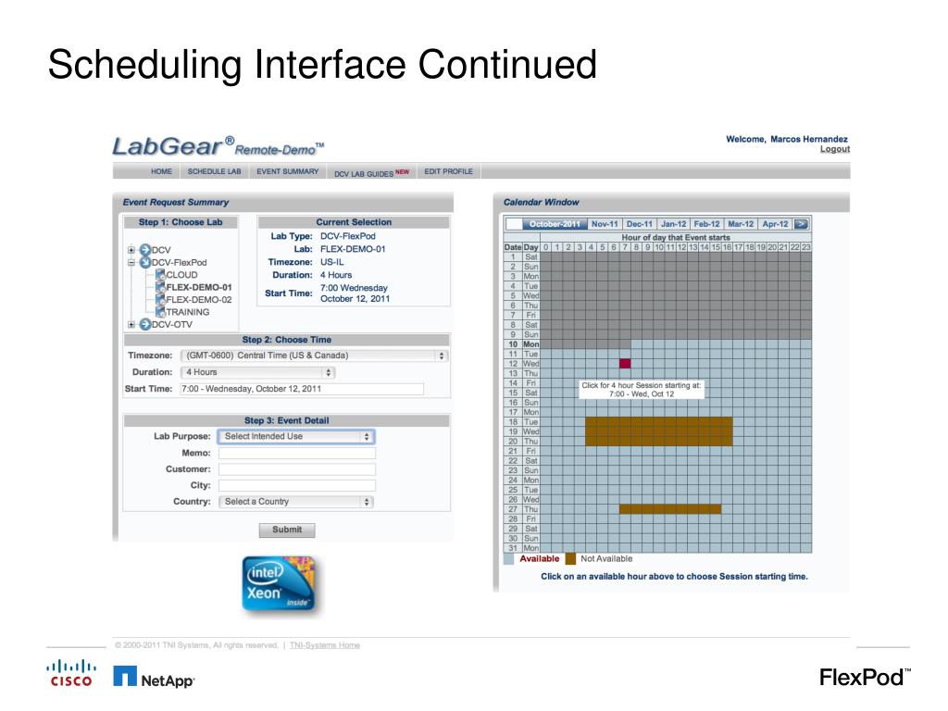The height and width of the screenshot is (711, 948).
Task: Click the Intel Xeon inside badge
Action: (279, 585)
